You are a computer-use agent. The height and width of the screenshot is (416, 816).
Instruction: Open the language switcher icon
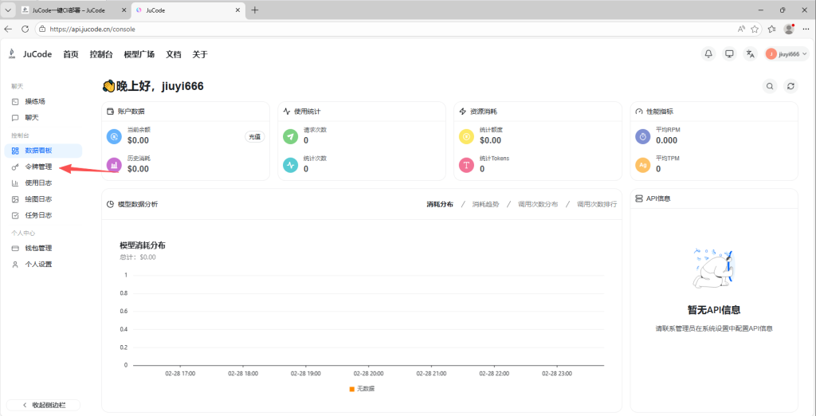click(x=750, y=54)
